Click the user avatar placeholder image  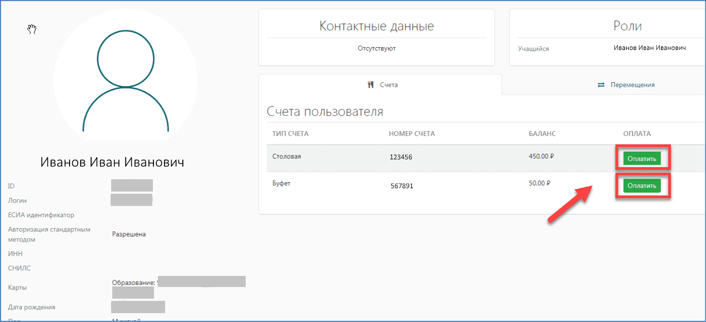point(126,75)
